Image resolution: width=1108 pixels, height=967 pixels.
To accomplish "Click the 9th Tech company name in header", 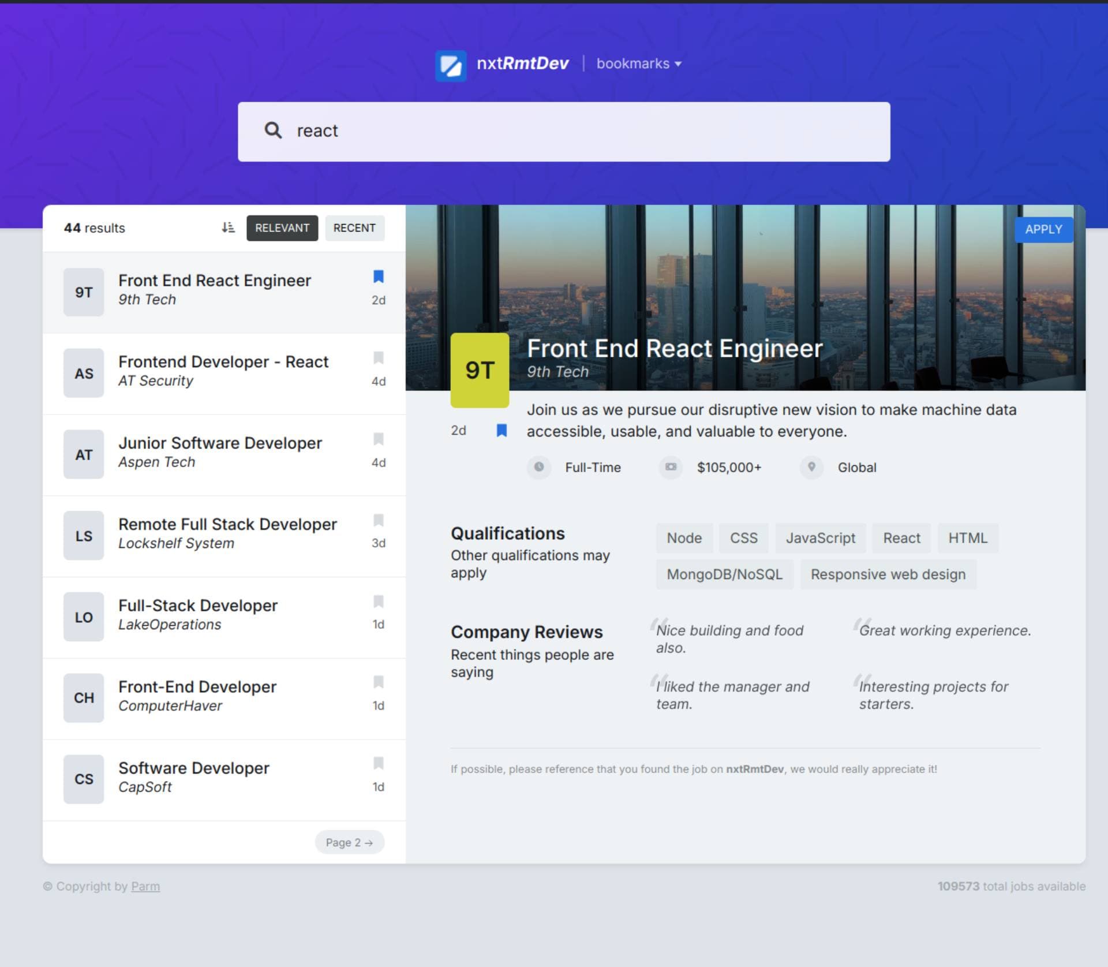I will 557,372.
